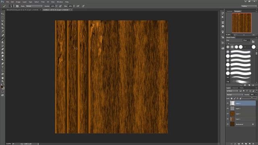Toggle the Brush panel button in options bar

(17, 6)
